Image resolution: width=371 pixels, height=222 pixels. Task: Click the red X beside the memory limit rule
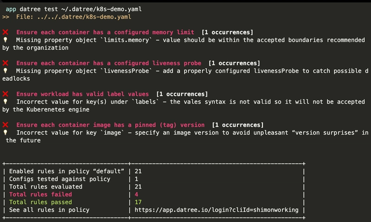(5, 32)
